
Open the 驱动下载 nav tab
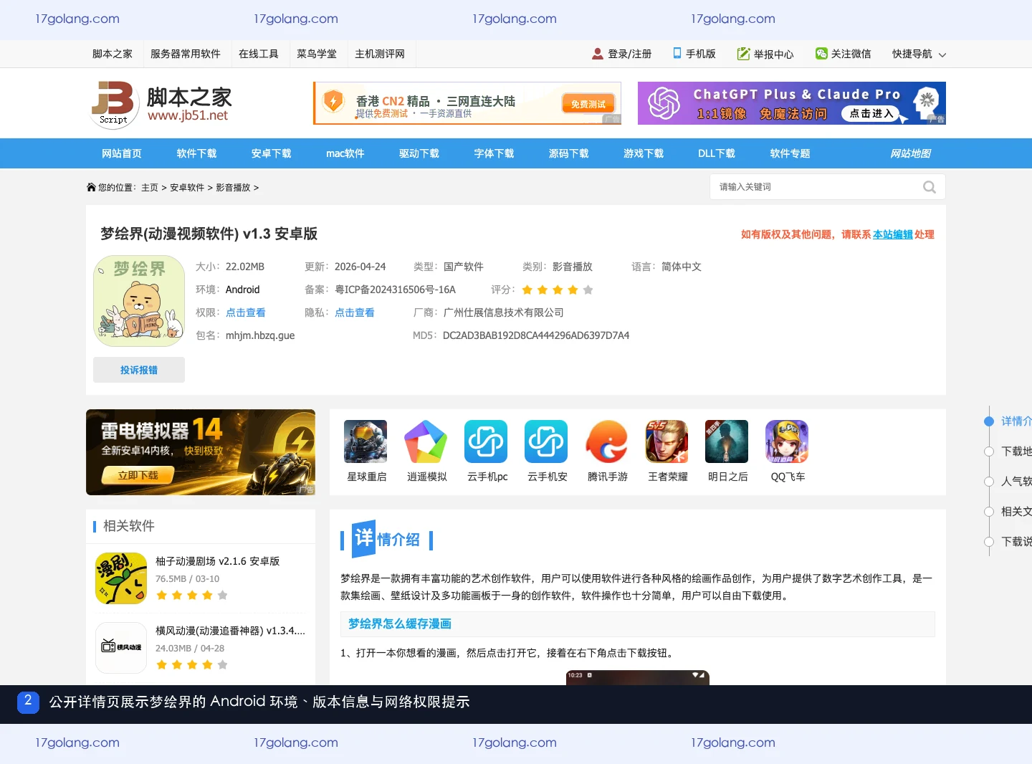(x=419, y=153)
